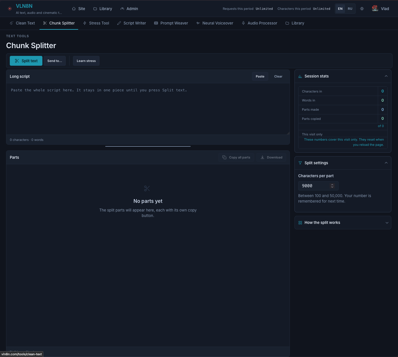Open the Library tab in tools bar

(295, 23)
